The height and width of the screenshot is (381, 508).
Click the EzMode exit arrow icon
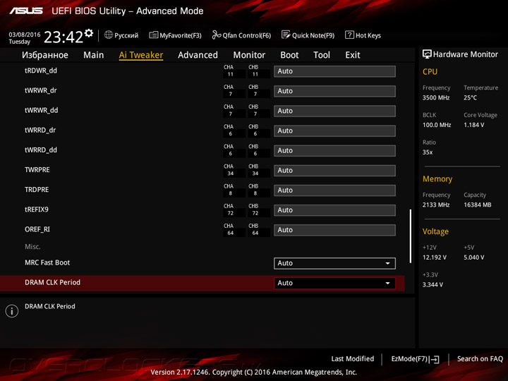click(435, 359)
